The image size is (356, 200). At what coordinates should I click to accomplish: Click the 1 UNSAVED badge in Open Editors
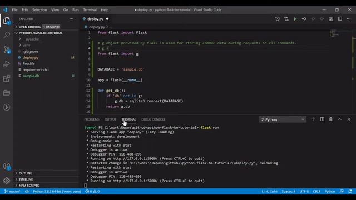pos(51,27)
